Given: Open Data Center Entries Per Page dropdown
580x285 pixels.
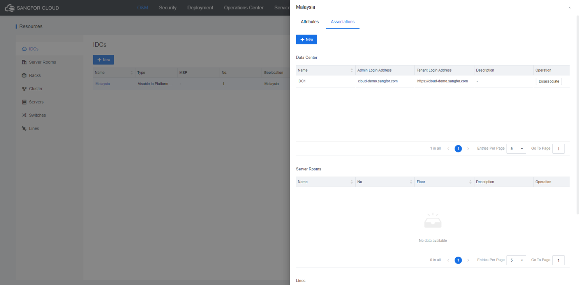Looking at the screenshot, I should pyautogui.click(x=516, y=149).
